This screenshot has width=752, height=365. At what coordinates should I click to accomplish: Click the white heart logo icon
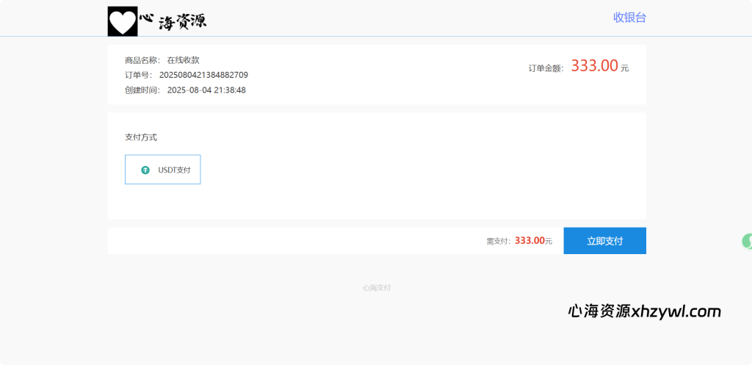point(123,21)
